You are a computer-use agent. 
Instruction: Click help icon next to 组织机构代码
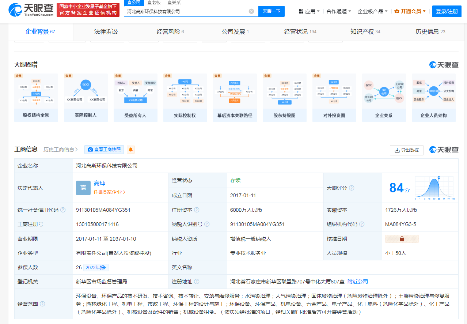point(362,224)
